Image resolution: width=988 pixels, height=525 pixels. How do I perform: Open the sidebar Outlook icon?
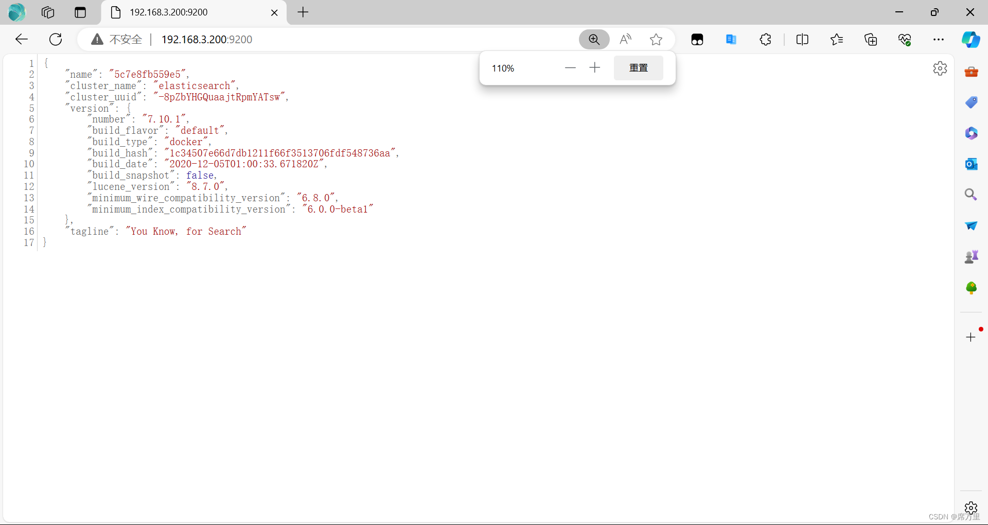(972, 164)
